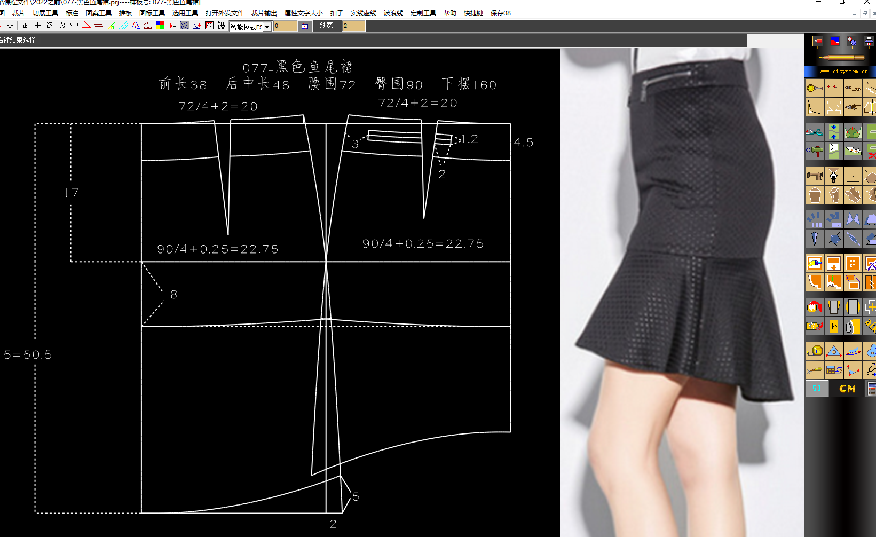Choose the spiral pattern tool icon
The width and height of the screenshot is (876, 537).
click(853, 175)
